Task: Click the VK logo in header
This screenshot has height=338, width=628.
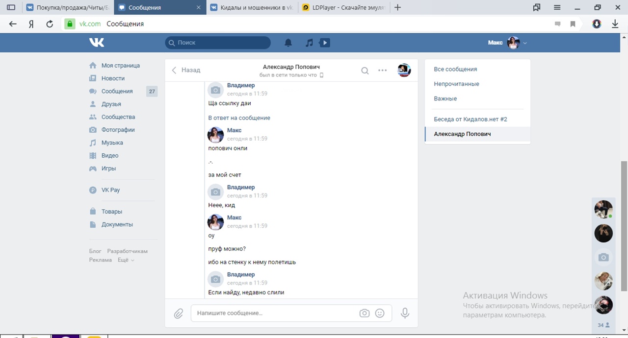Action: click(97, 43)
